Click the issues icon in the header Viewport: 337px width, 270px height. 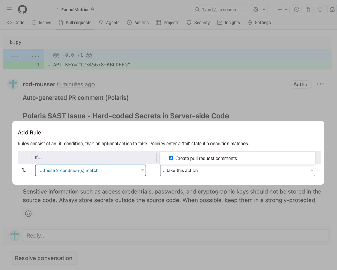(297, 9)
